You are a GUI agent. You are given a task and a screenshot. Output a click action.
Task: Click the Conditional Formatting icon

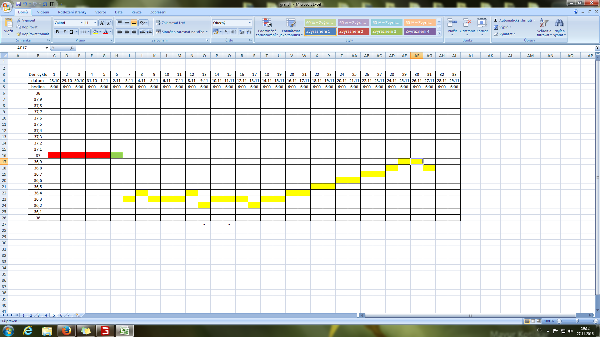[267, 23]
